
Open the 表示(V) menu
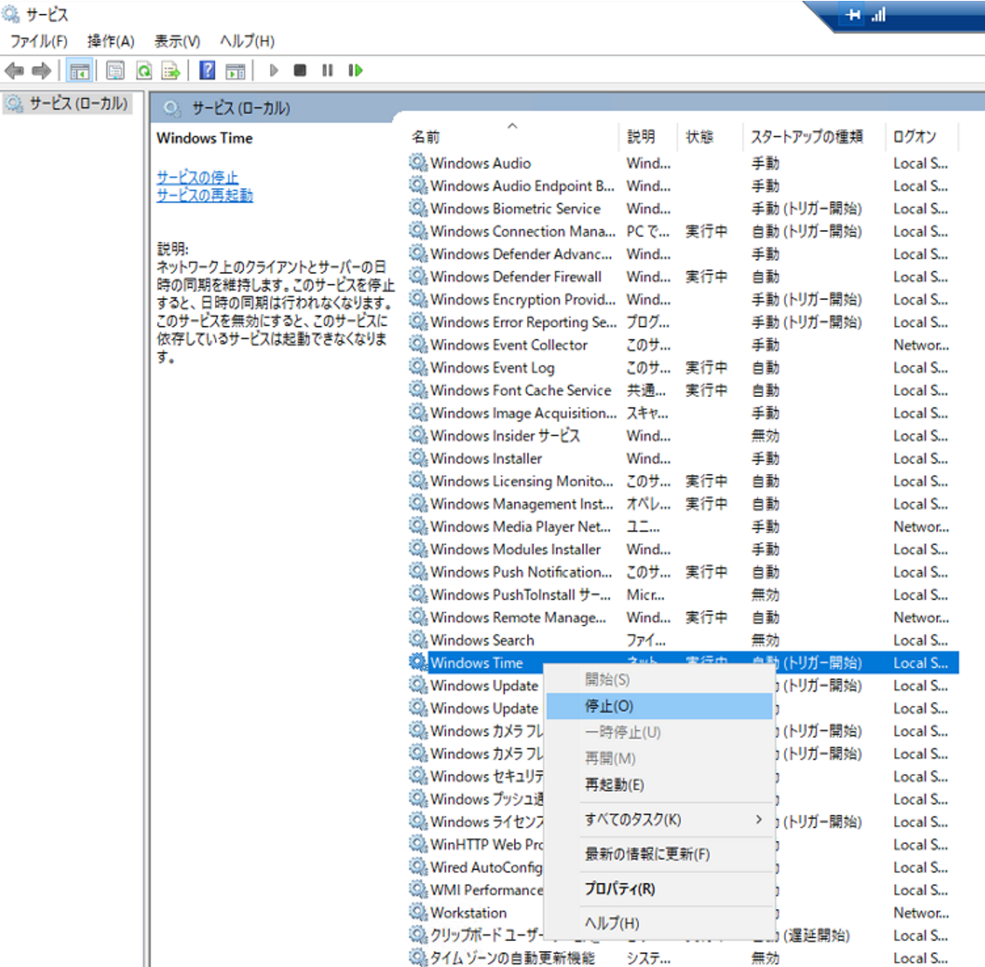point(177,41)
